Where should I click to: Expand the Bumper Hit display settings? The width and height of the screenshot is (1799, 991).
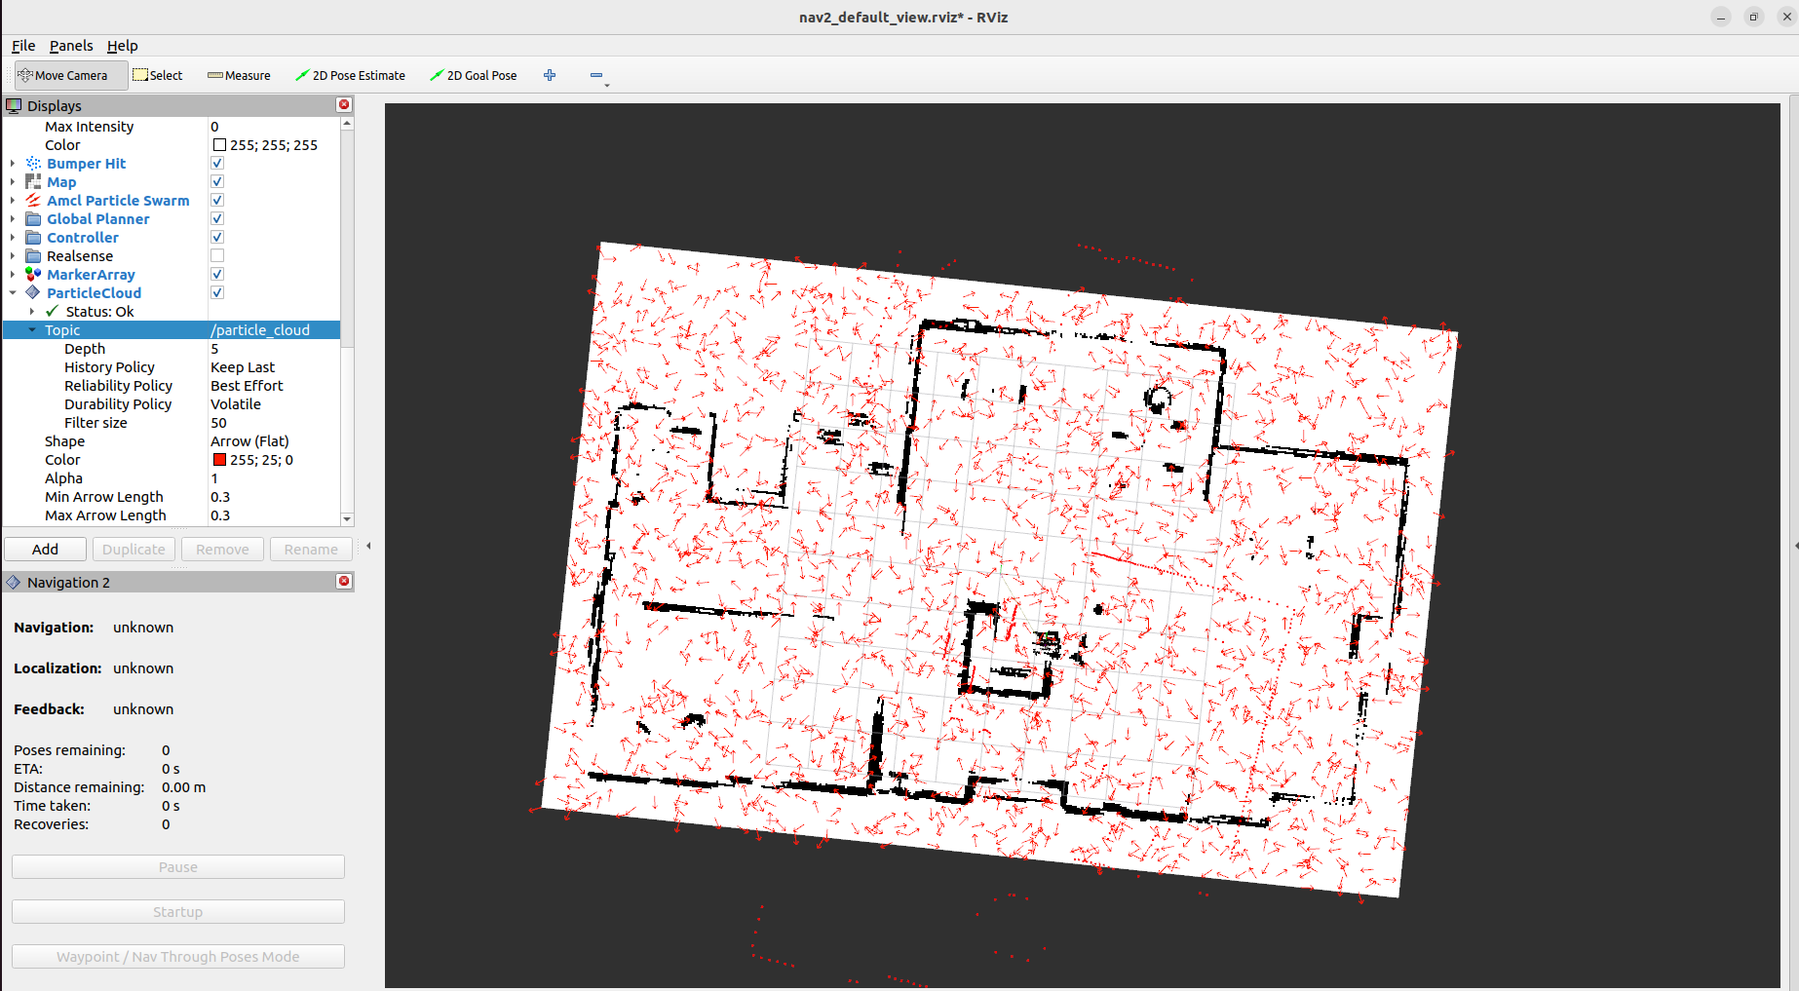pos(11,163)
